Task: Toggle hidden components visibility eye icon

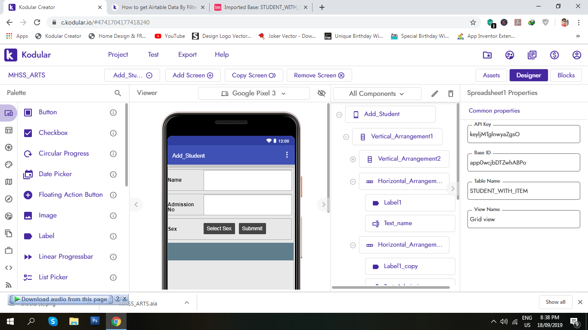Action: (321, 93)
